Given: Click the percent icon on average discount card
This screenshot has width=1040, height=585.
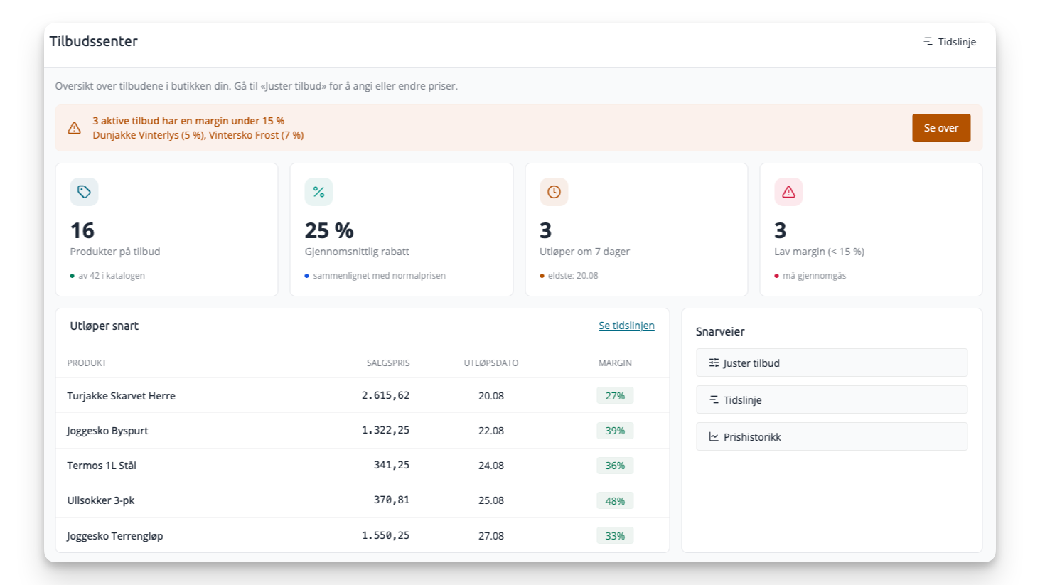Looking at the screenshot, I should (x=318, y=192).
